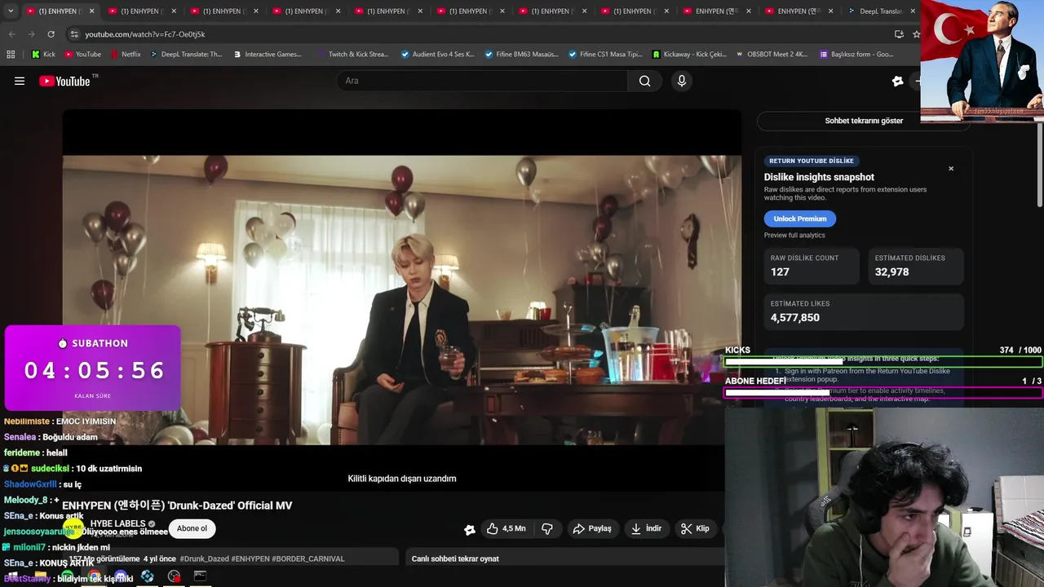
Task: Close the Dislike insights snapshot panel
Action: 951,169
